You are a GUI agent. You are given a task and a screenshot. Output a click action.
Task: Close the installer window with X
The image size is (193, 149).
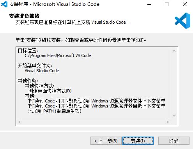[x=185, y=4]
